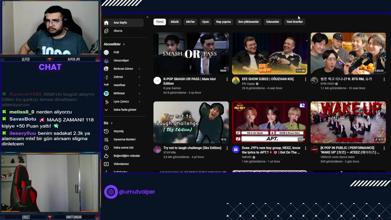The width and height of the screenshot is (391, 220).
Task: Open K-pop Games channel avatar
Action: click(157, 81)
